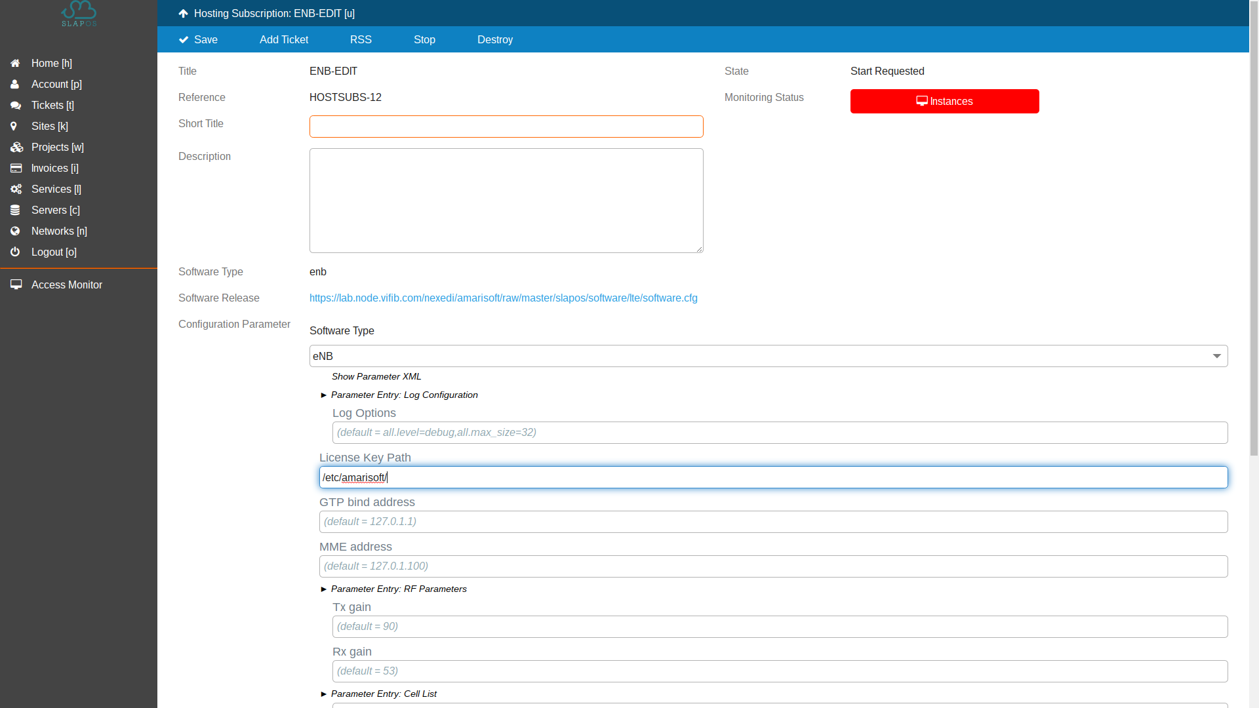Click the Services gears icon

point(16,189)
